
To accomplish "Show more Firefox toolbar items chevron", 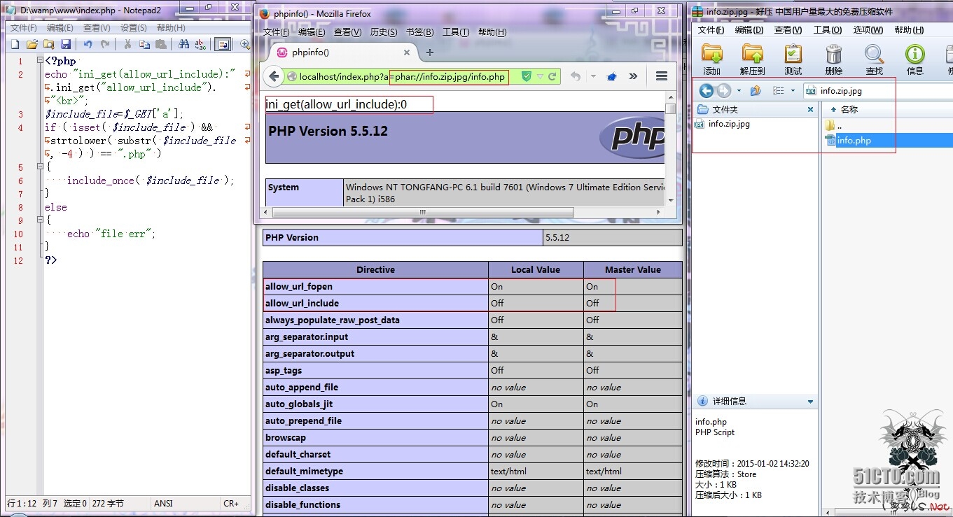I will click(633, 77).
